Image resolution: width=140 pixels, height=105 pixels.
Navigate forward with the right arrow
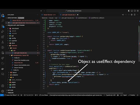(44, 11)
